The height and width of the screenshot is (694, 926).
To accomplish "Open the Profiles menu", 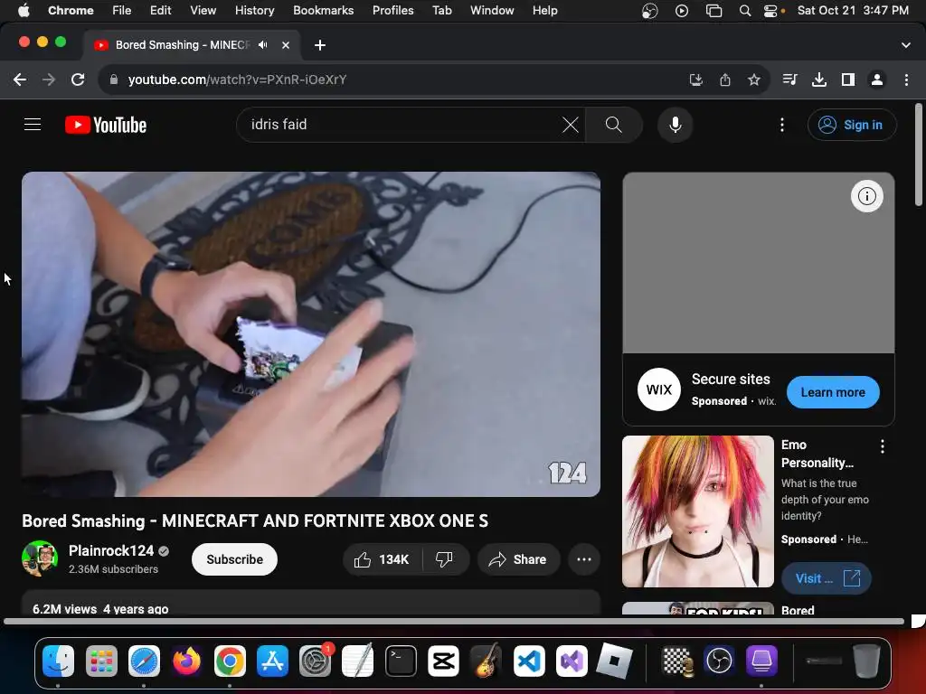I will pyautogui.click(x=392, y=11).
